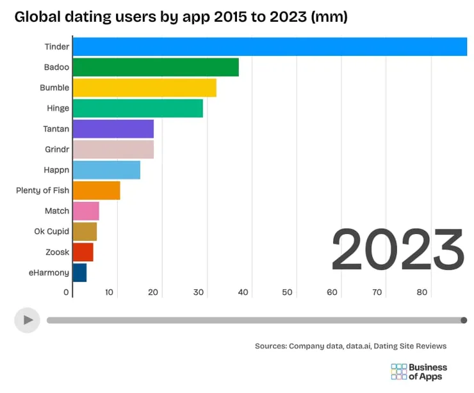Click the 'Happn' axis label
474x393 pixels.
coord(56,170)
